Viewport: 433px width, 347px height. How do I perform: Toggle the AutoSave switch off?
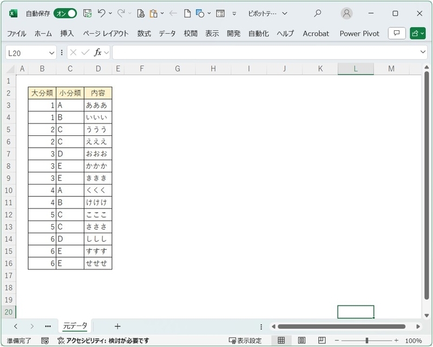(x=65, y=13)
